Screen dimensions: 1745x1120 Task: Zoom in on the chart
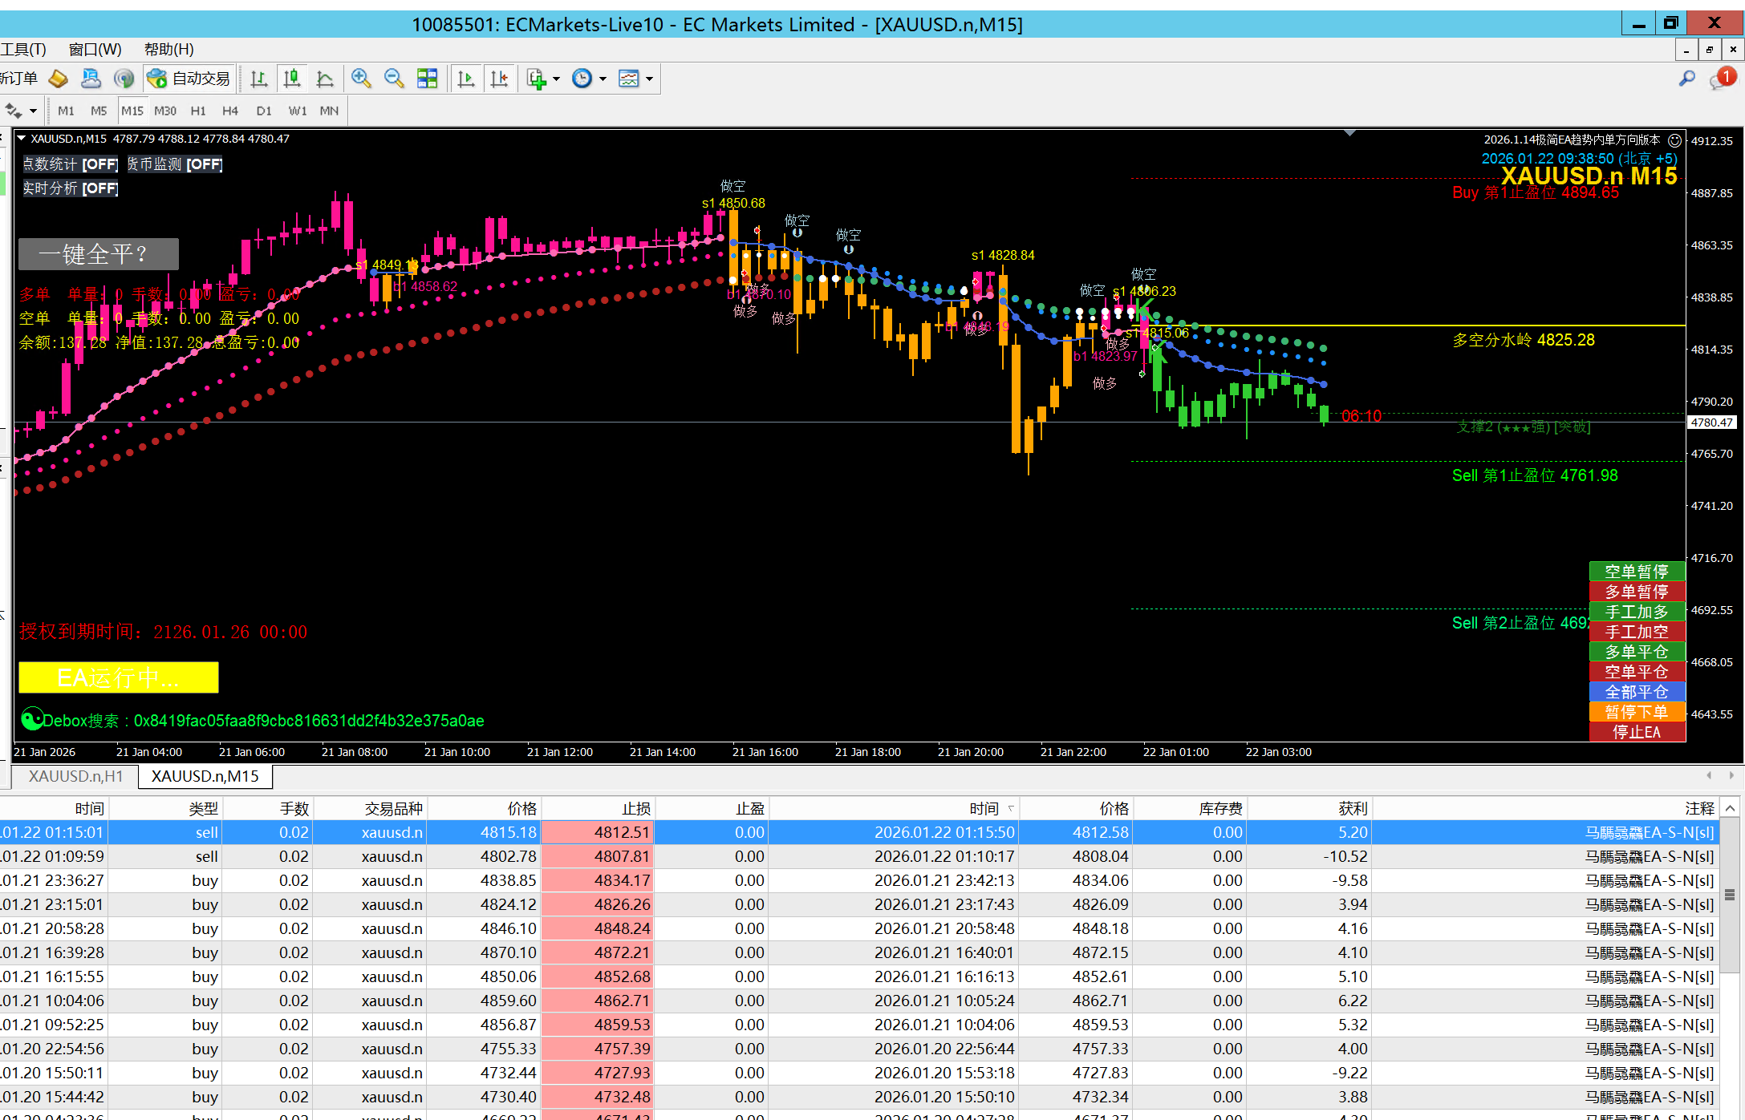click(x=361, y=79)
